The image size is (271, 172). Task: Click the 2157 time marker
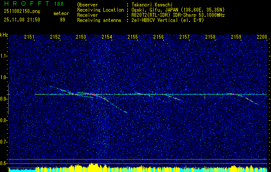click(184, 37)
